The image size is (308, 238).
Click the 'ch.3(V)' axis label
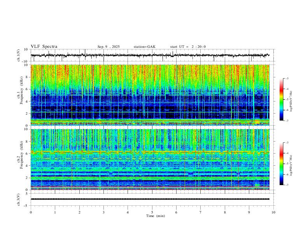[19, 199]
